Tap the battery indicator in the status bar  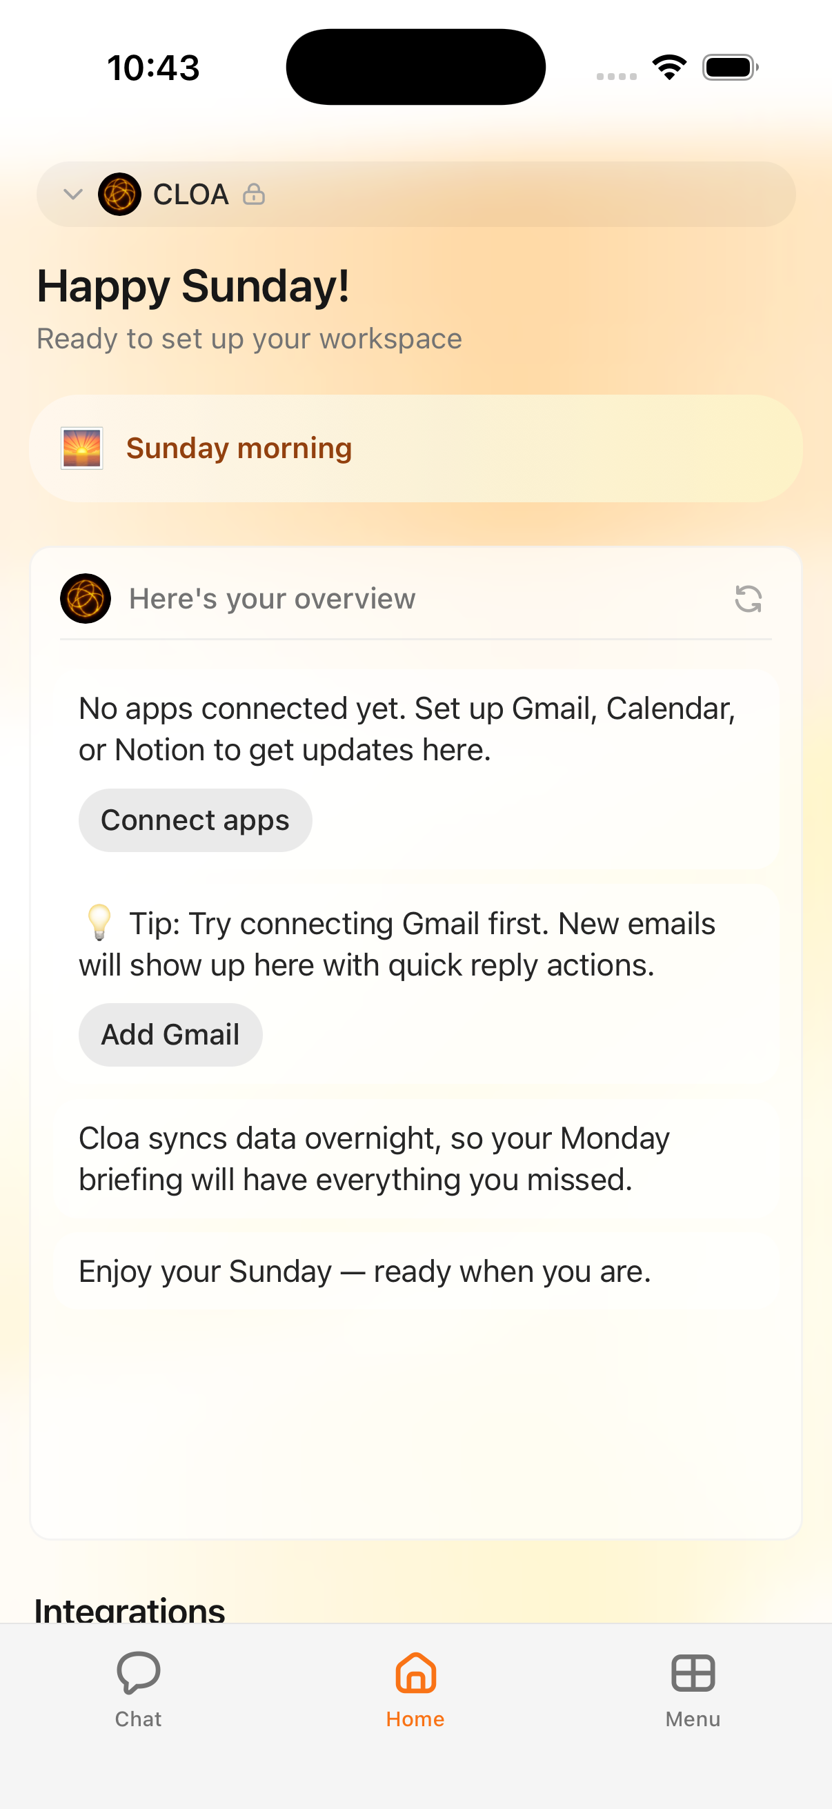click(729, 66)
